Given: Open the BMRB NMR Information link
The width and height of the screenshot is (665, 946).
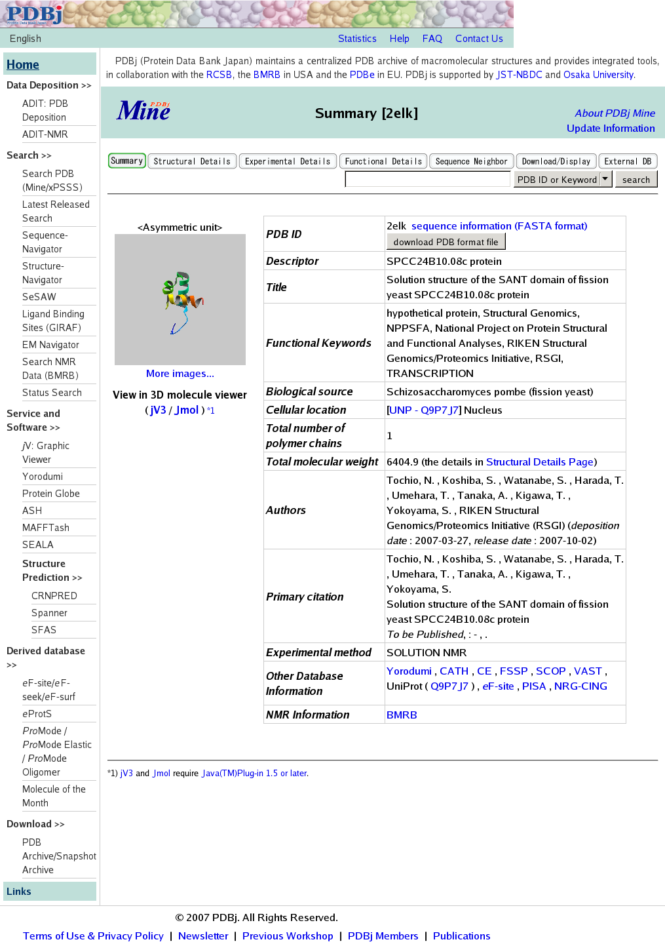Looking at the screenshot, I should pyautogui.click(x=402, y=715).
